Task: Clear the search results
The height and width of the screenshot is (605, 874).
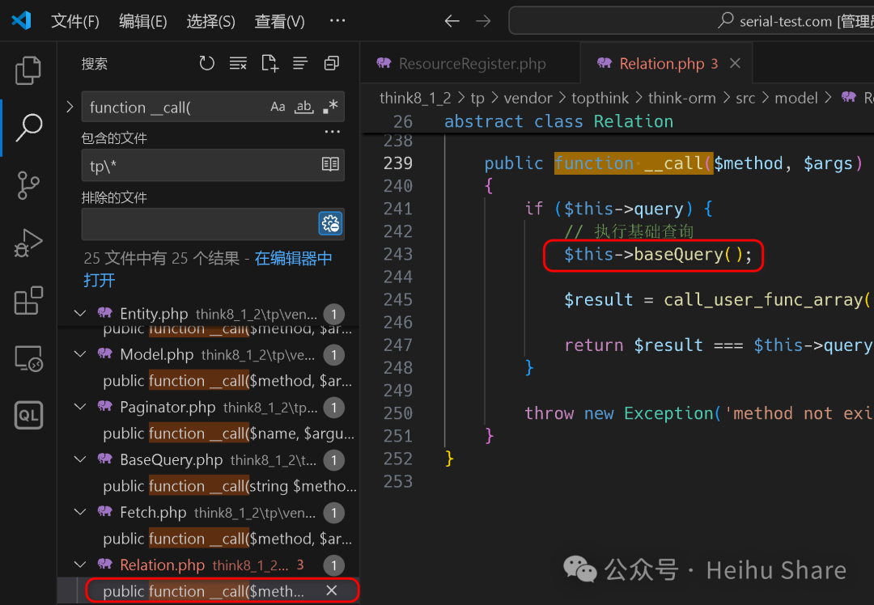Action: click(238, 64)
